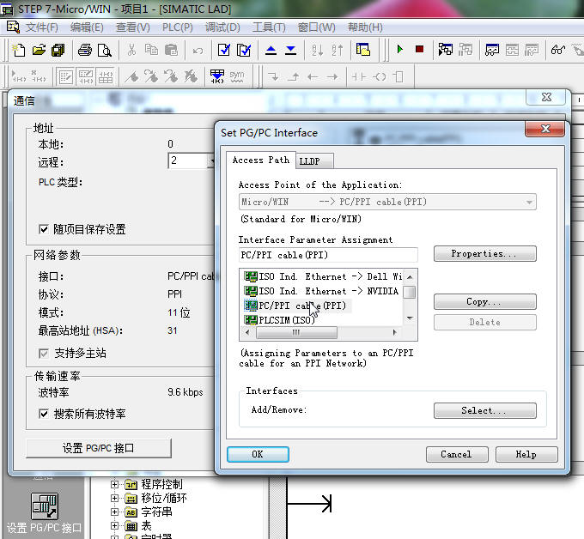
Task: Select ISO Ind. Ethernet -> NVIDIA entry
Action: [x=322, y=291]
